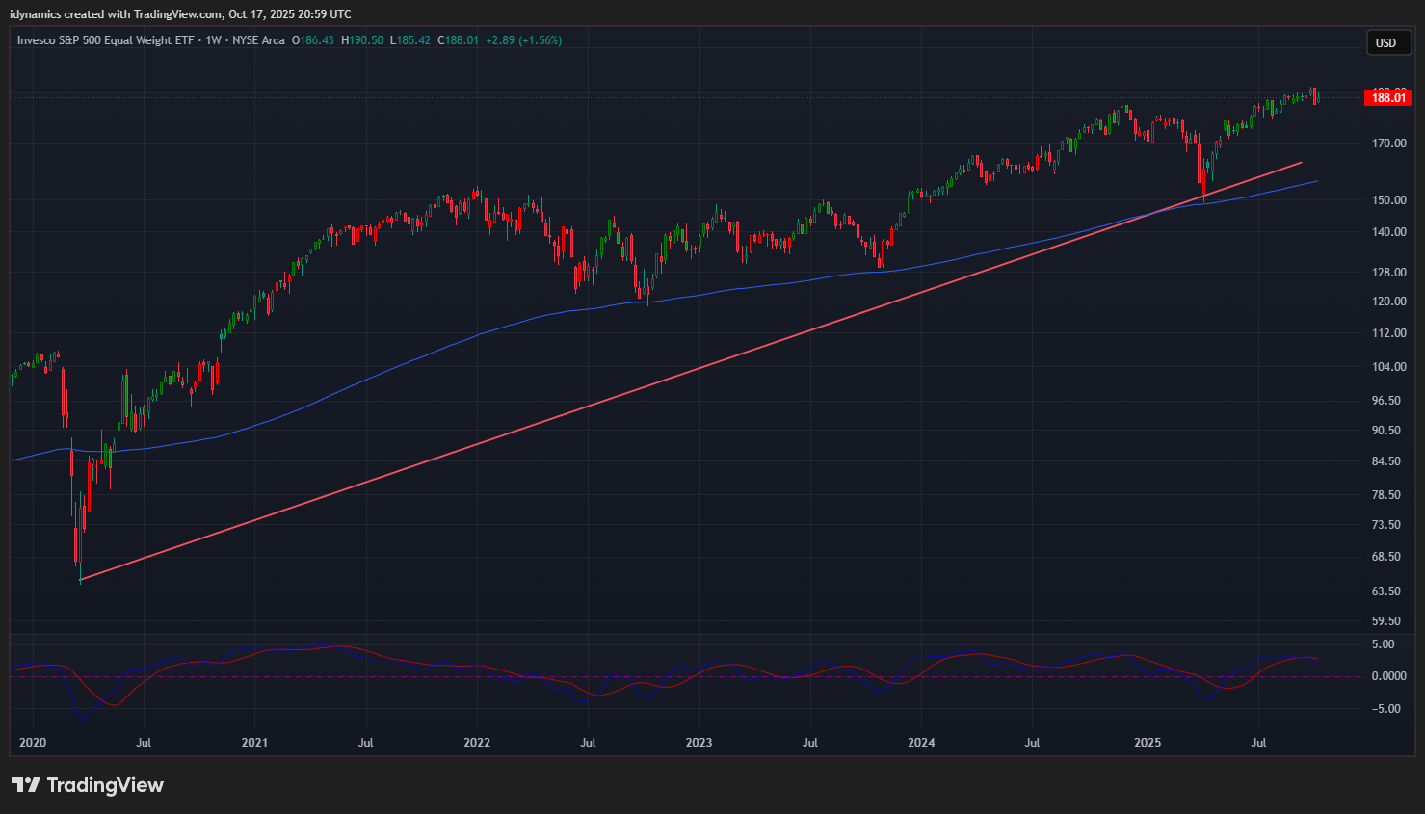Click the 2024 label on the time axis
Viewport: 1425px width, 814px height.
click(921, 743)
